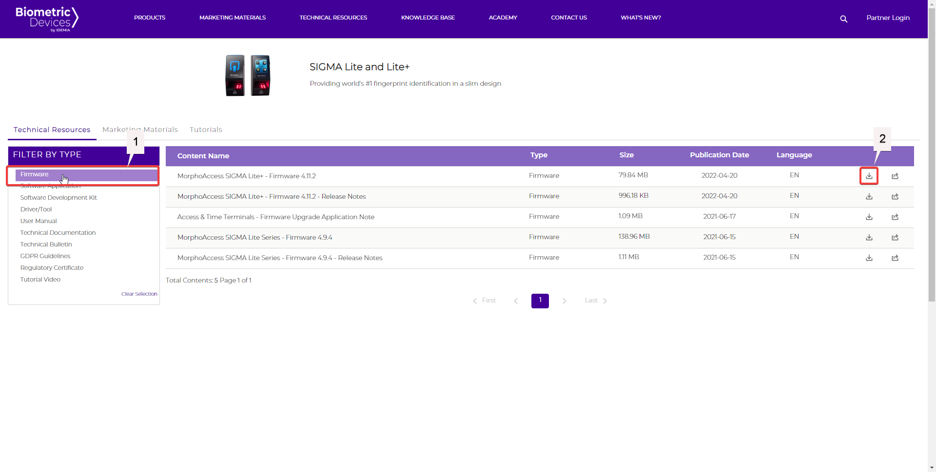Image resolution: width=936 pixels, height=472 pixels.
Task: Open the Academy menu
Action: (x=503, y=18)
